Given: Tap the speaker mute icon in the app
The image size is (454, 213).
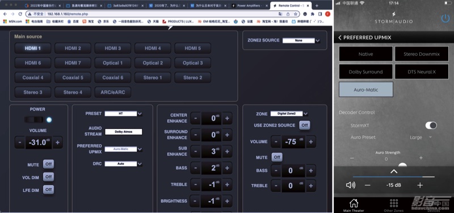Looking at the screenshot, I should pos(351,185).
